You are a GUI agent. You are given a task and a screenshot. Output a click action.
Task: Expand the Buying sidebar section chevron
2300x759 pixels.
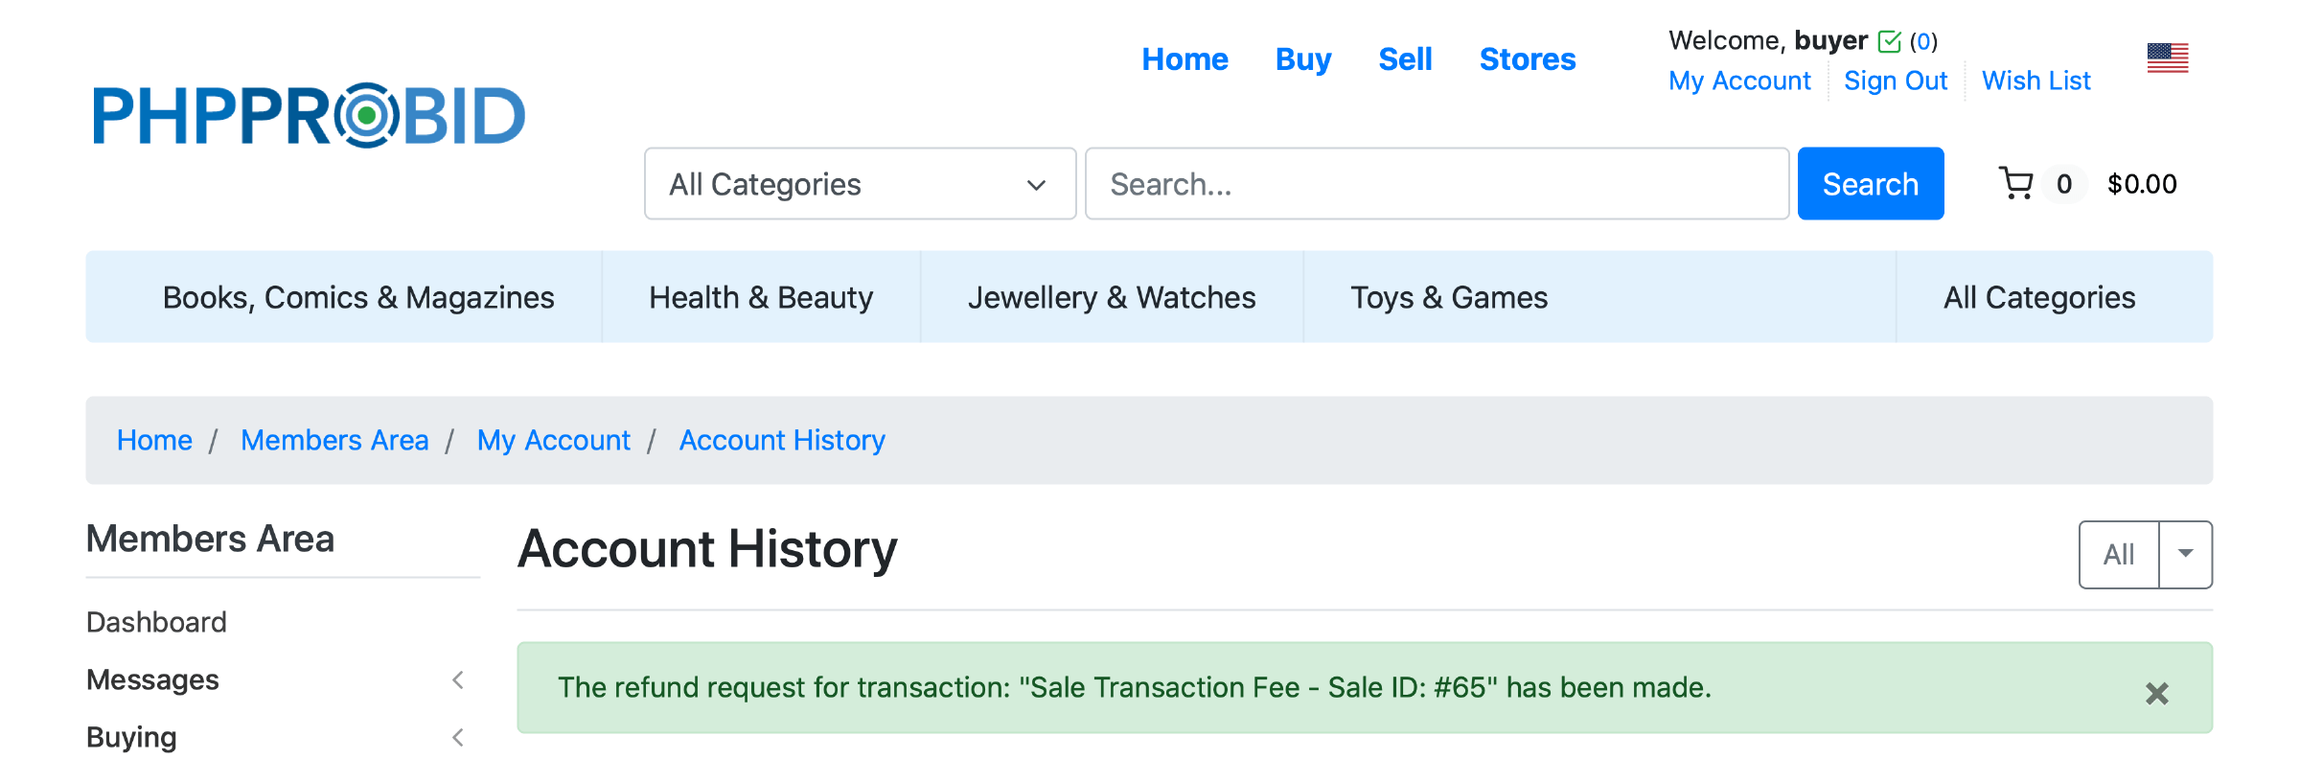[458, 738]
